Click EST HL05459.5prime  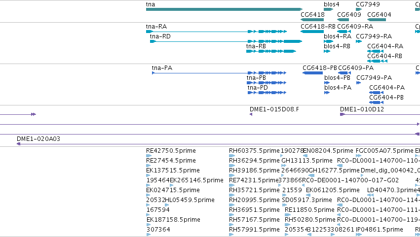click(190, 201)
